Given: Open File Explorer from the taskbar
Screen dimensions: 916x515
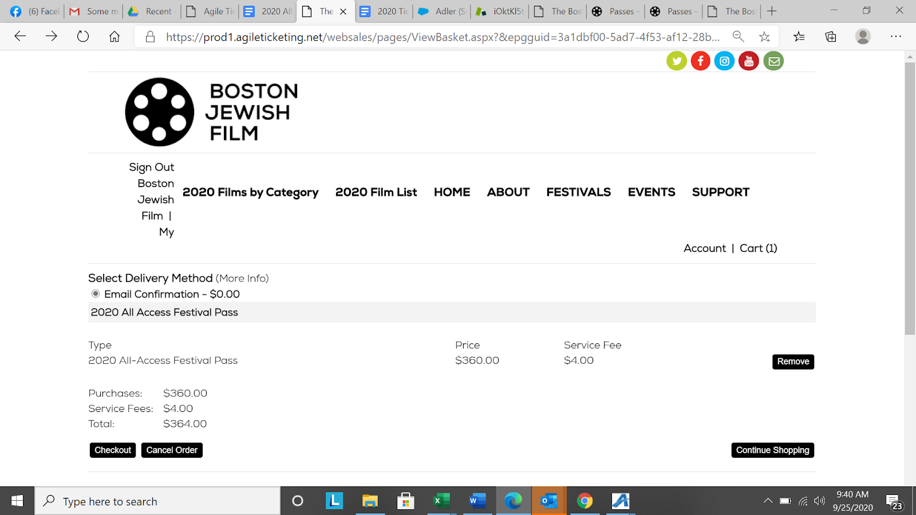Looking at the screenshot, I should tap(370, 501).
